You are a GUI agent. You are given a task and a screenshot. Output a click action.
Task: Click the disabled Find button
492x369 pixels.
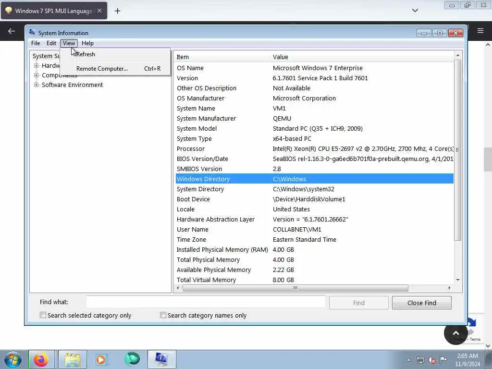pyautogui.click(x=358, y=303)
